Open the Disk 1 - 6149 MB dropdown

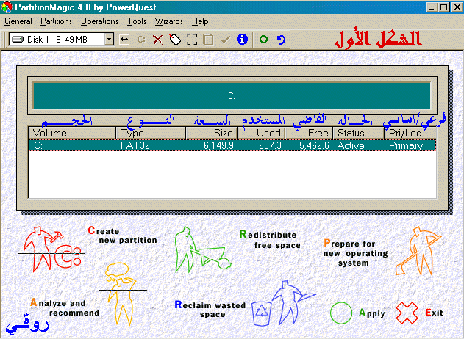coord(109,39)
